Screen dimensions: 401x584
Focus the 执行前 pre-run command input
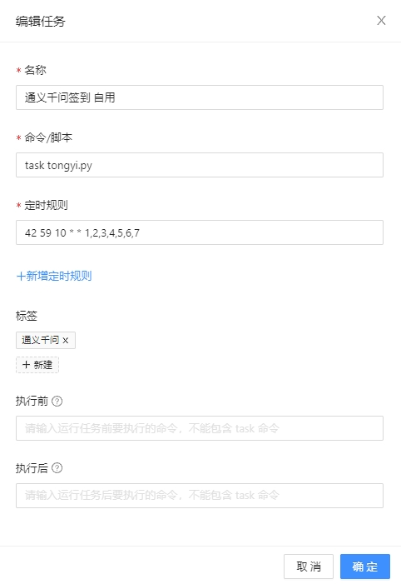200,428
